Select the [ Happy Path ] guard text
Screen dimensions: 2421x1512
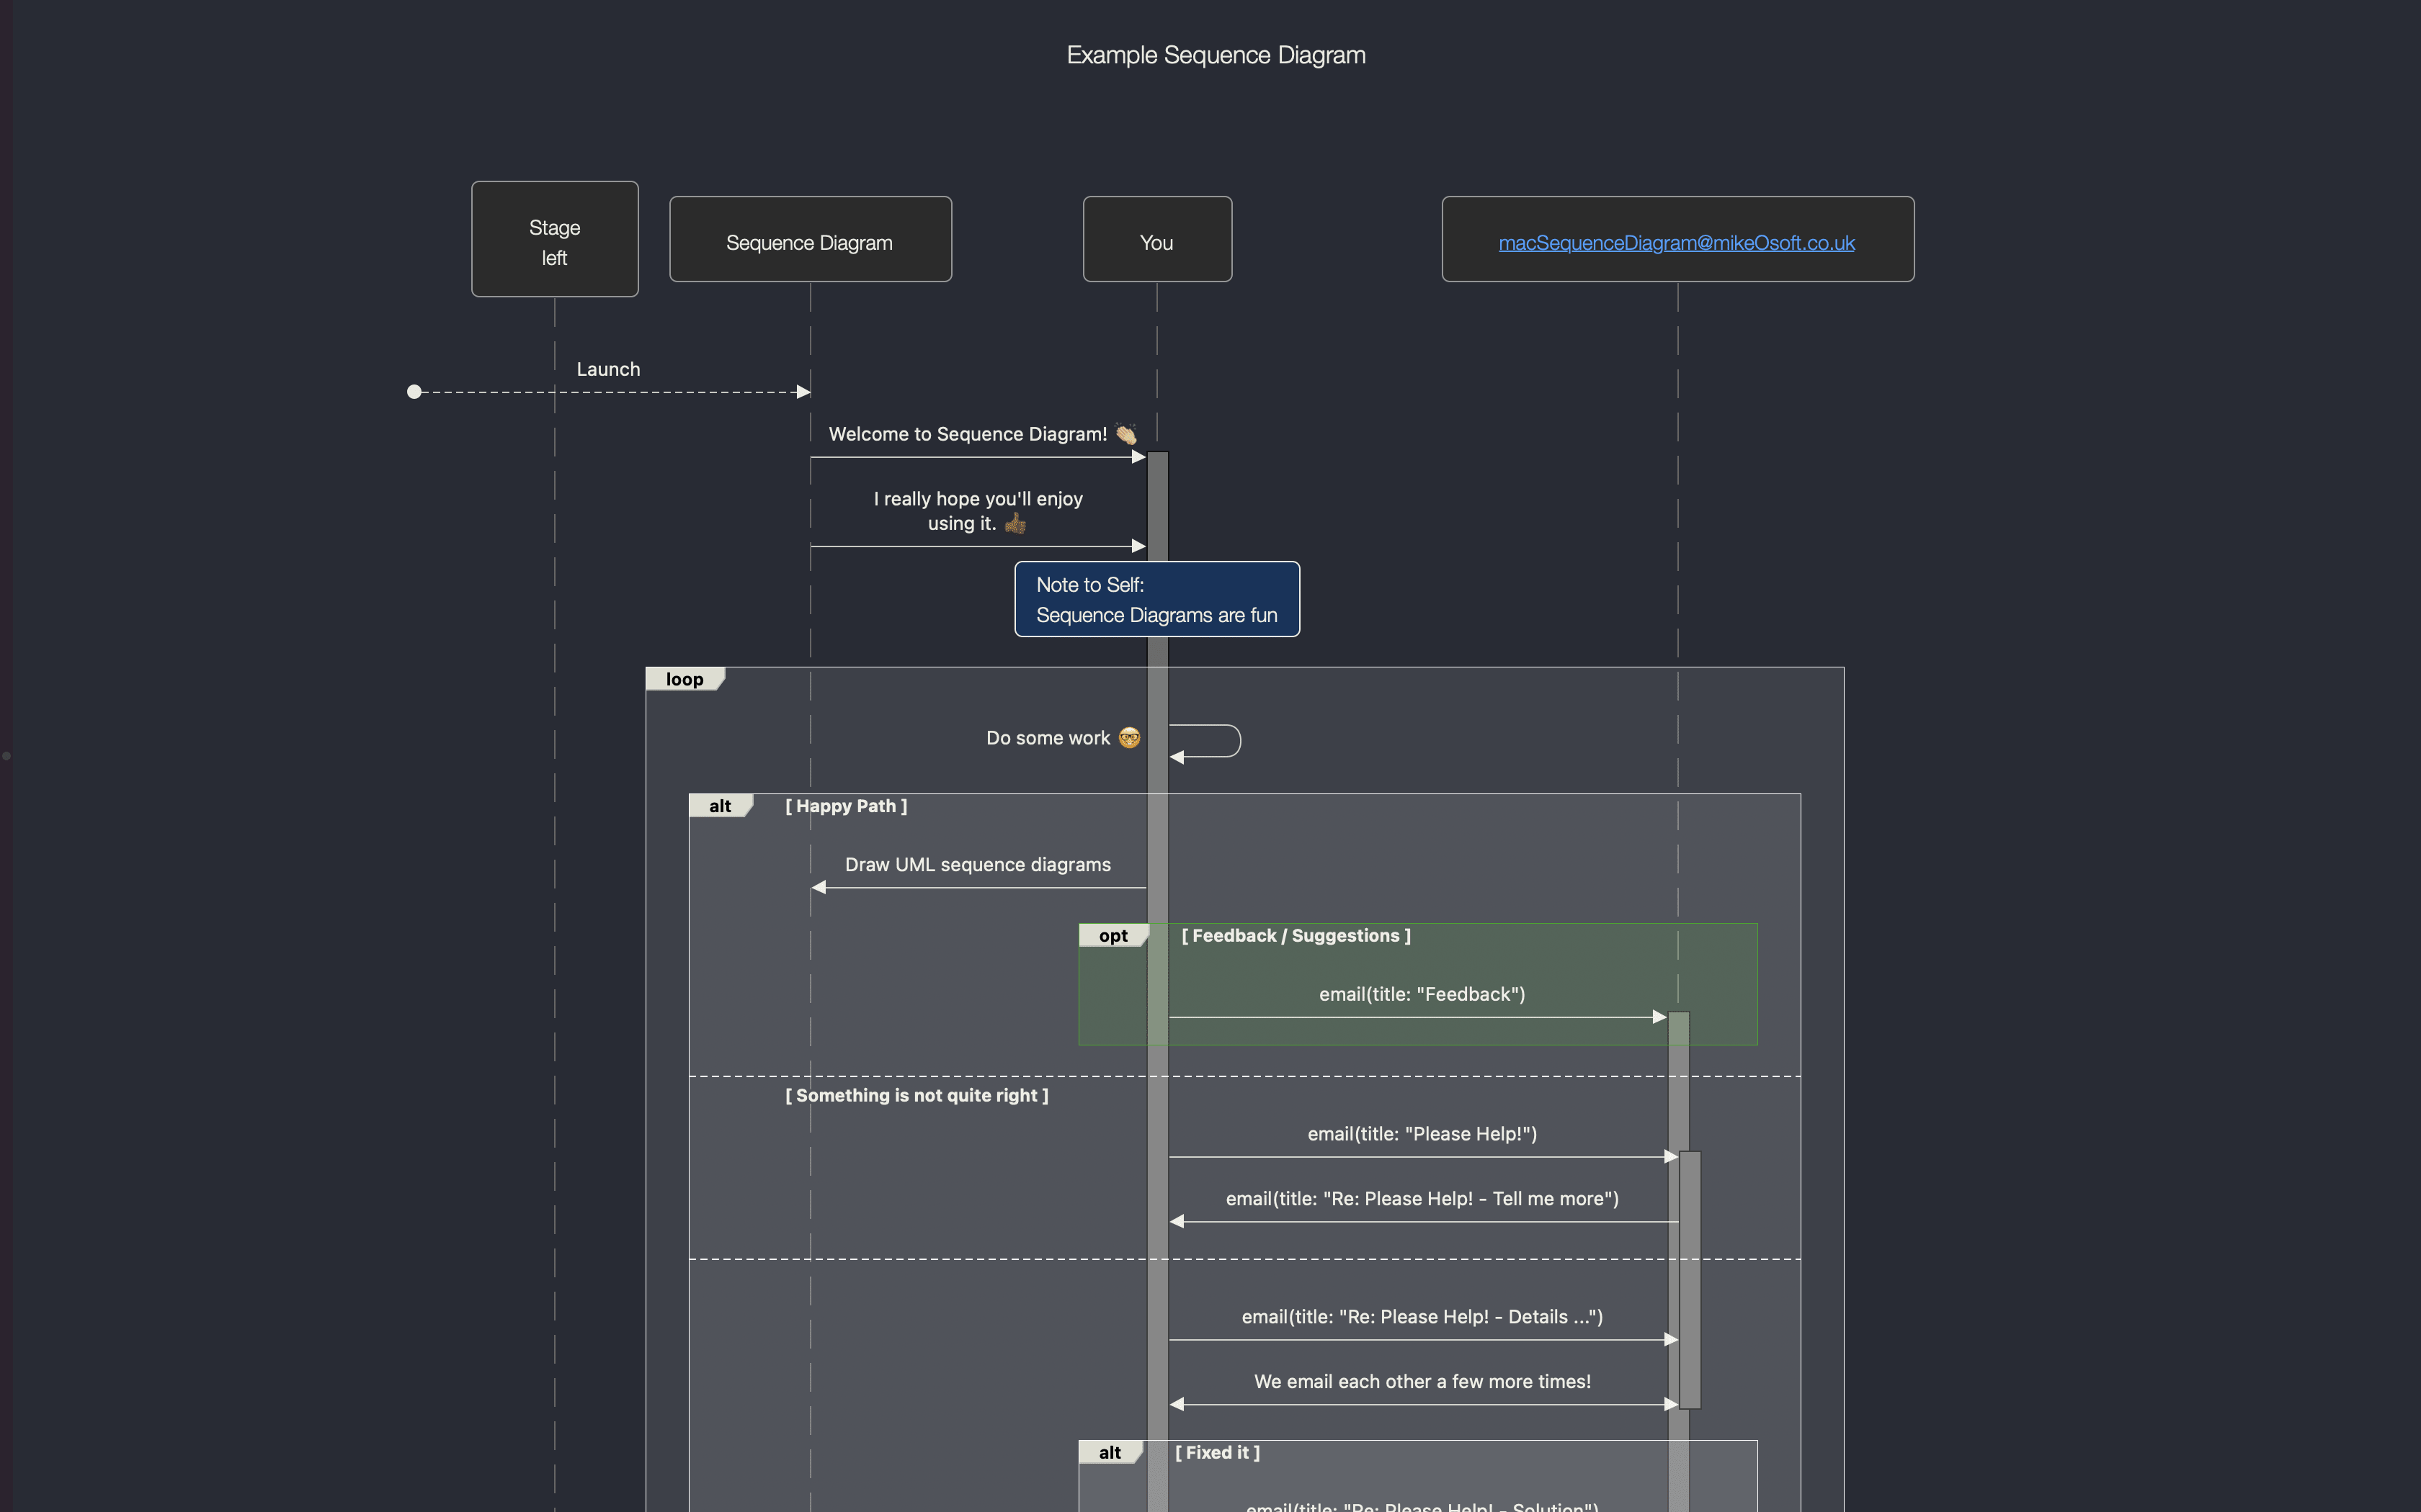pyautogui.click(x=847, y=806)
